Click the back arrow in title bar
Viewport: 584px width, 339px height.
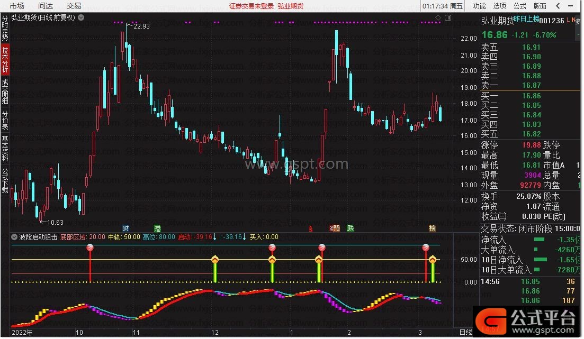tap(558, 6)
